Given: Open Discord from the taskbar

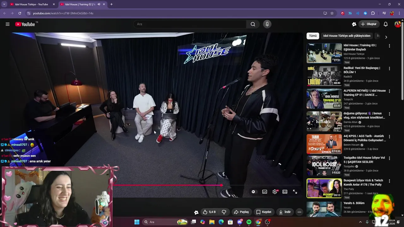Looking at the screenshot, I should 240,222.
